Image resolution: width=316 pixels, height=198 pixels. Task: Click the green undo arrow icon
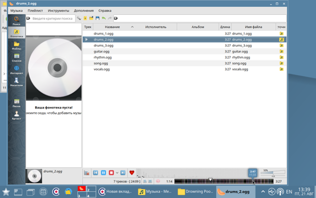[x=104, y=19]
